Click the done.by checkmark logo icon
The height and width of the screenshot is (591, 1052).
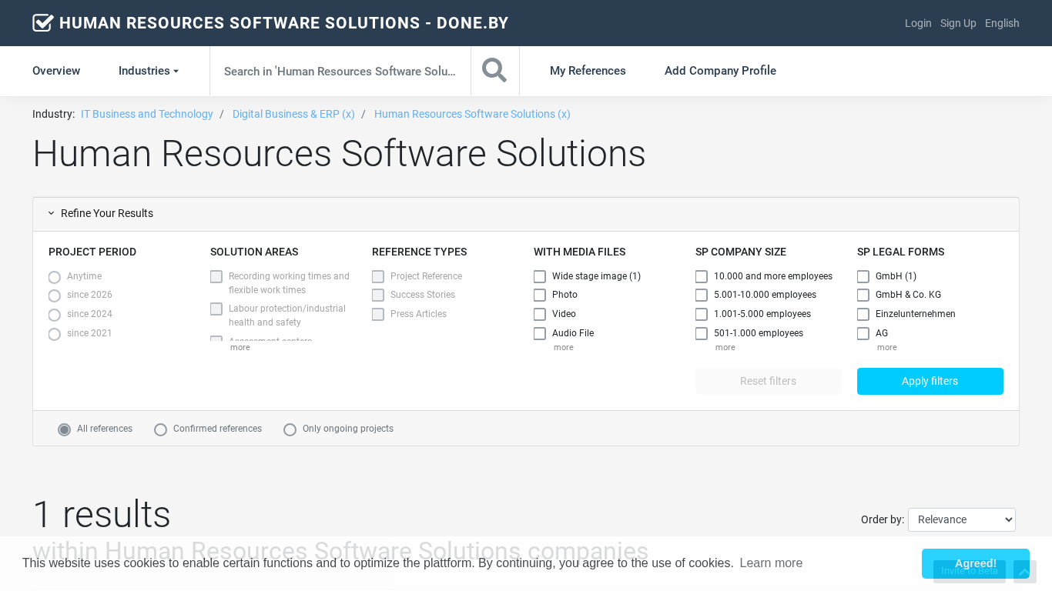point(43,23)
